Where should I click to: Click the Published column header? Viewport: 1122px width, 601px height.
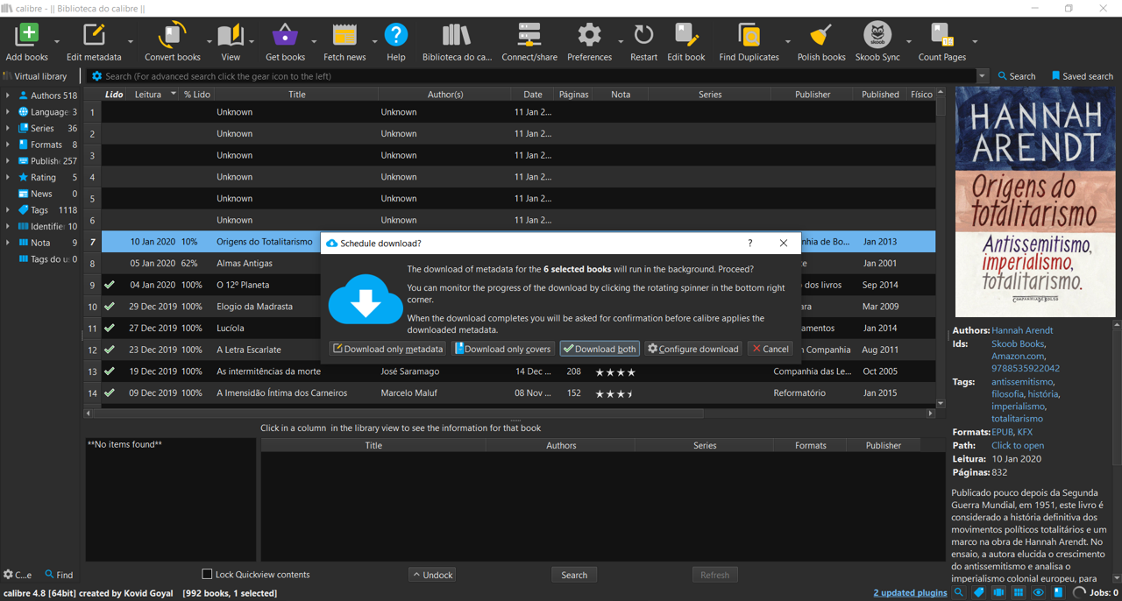[880, 94]
